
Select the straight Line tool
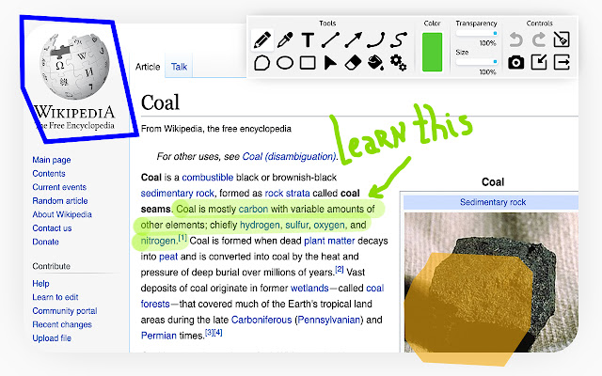pyautogui.click(x=330, y=39)
